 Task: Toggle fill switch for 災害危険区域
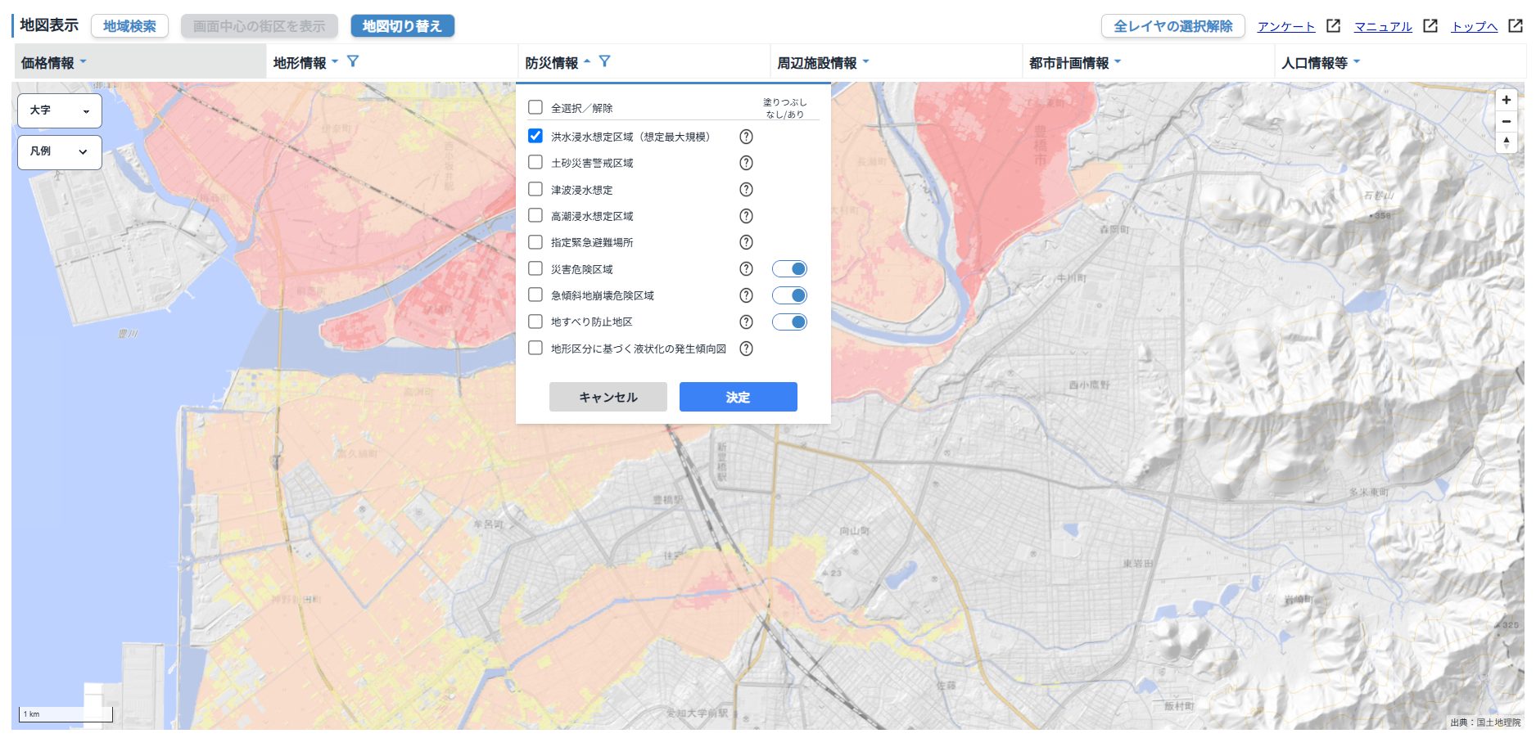pos(789,269)
